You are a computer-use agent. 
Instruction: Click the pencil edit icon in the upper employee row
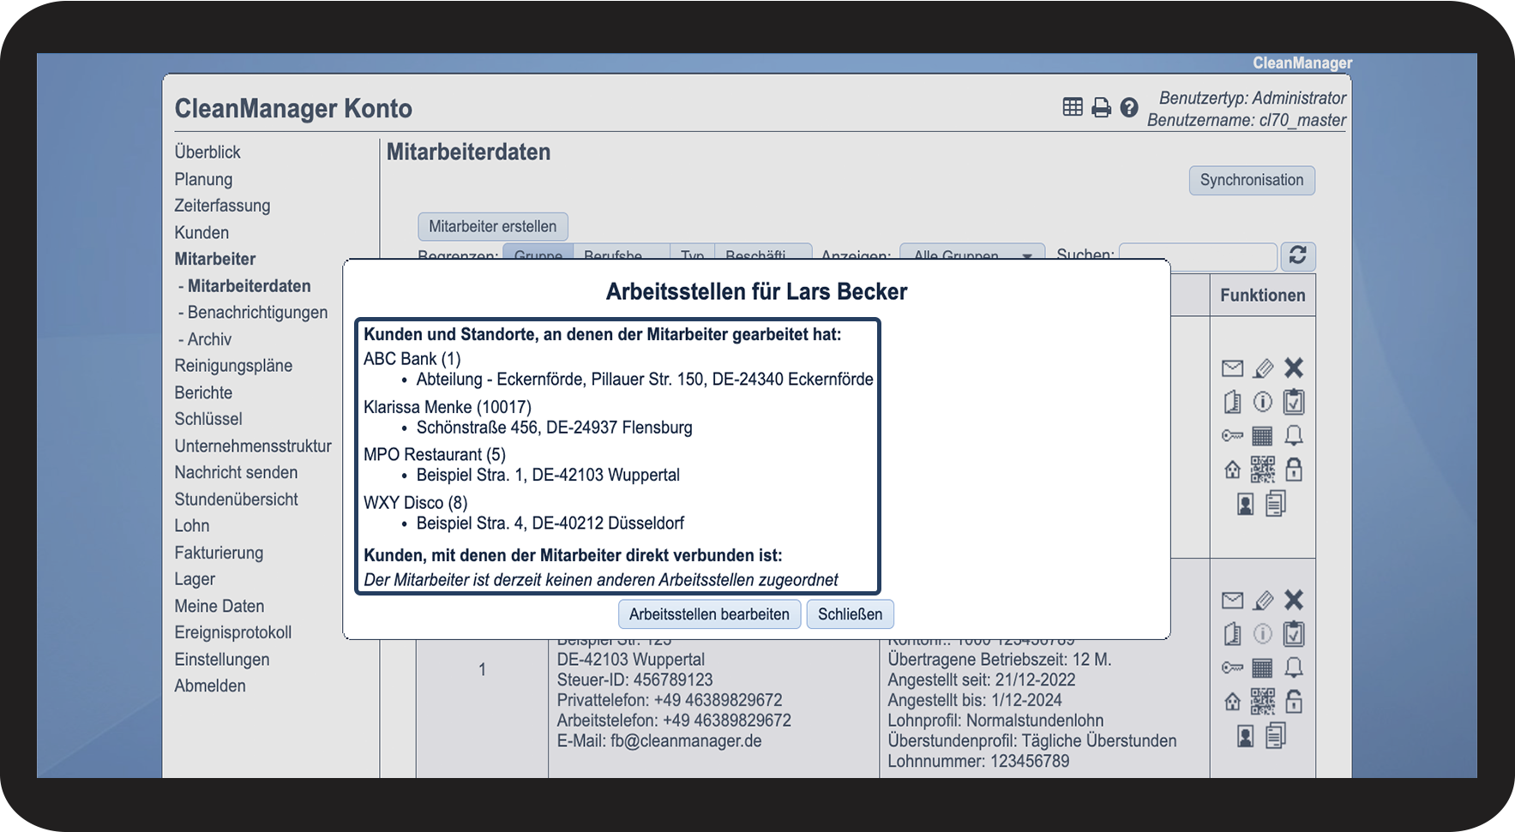click(x=1263, y=368)
